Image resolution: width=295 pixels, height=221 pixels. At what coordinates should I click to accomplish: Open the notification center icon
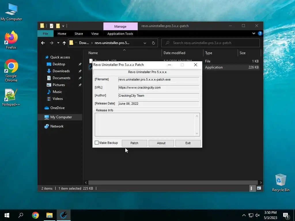[x=286, y=215]
